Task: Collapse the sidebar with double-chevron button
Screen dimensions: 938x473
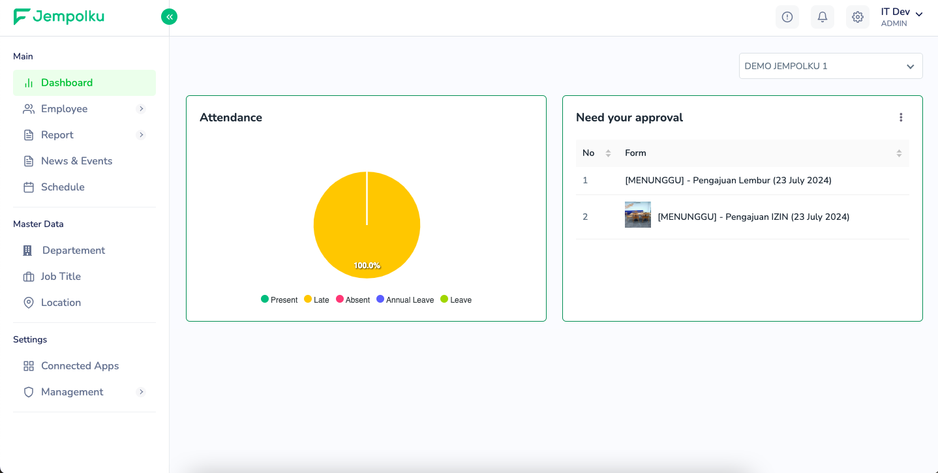Action: (169, 17)
